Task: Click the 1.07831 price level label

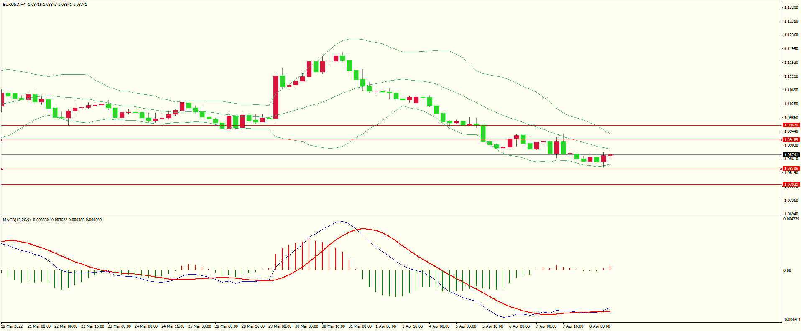Action: click(x=791, y=184)
